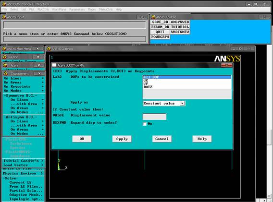This screenshot has width=273, height=202.
Task: Select UX in the DOFs list
Action: 187,81
